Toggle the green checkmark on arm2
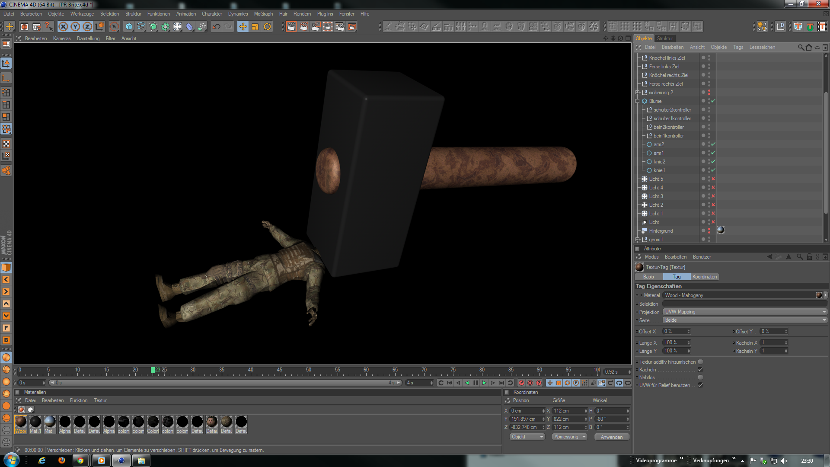This screenshot has height=467, width=830. coord(713,144)
